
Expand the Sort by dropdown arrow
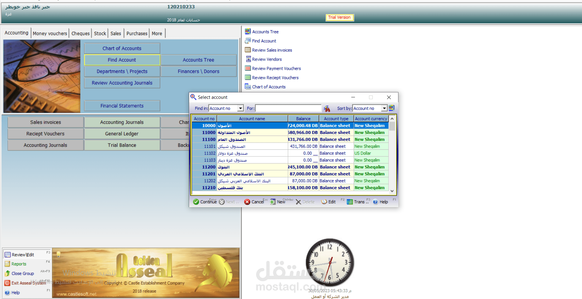(384, 108)
